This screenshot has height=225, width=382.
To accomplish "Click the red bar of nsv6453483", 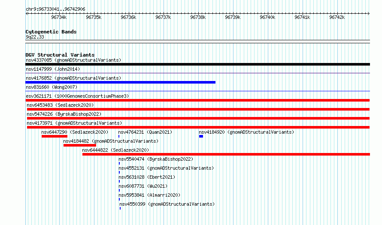I will pyautogui.click(x=198, y=109).
